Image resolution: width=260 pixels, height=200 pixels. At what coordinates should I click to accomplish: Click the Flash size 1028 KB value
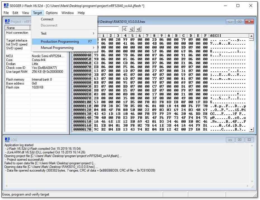(x=37, y=87)
